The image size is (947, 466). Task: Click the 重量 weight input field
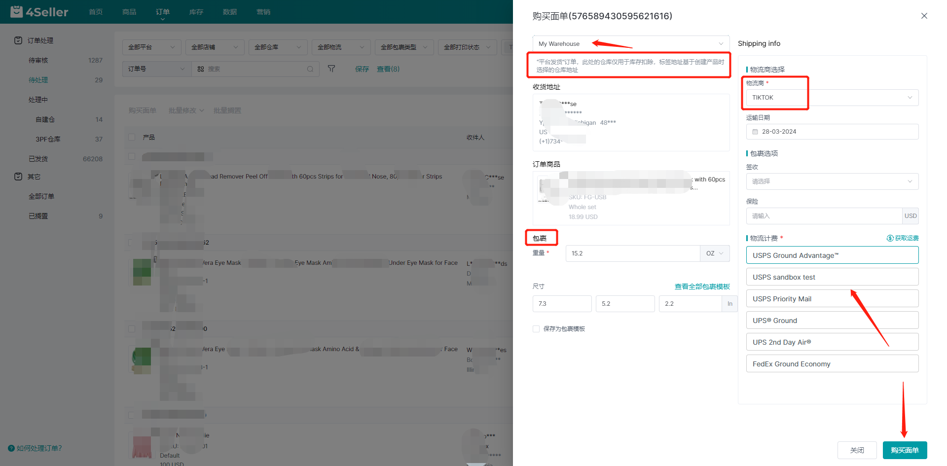[x=633, y=253]
